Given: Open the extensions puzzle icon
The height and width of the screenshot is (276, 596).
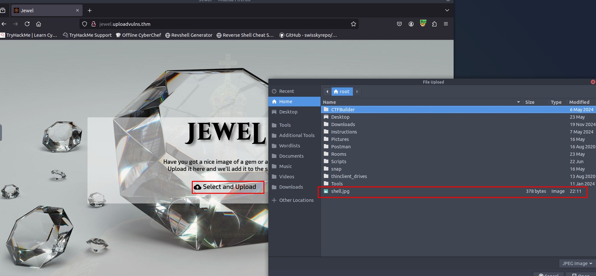Looking at the screenshot, I should [x=434, y=24].
